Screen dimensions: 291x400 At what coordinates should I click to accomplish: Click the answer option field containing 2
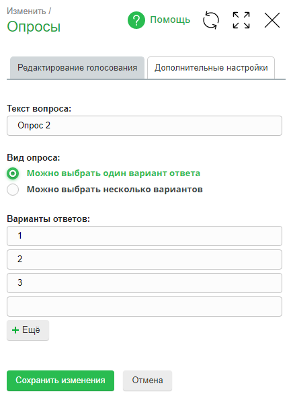[x=144, y=259]
